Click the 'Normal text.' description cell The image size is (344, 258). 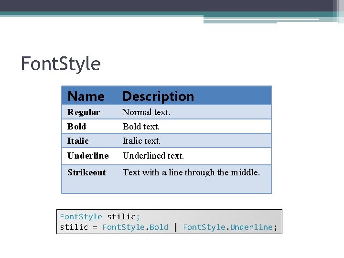(x=146, y=112)
